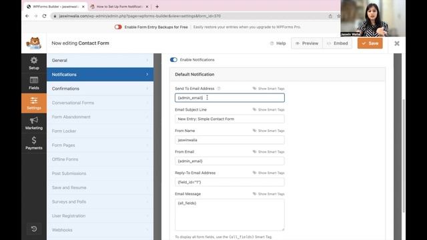Click the Send To Email Address field
This screenshot has height=240, width=427.
(x=230, y=98)
